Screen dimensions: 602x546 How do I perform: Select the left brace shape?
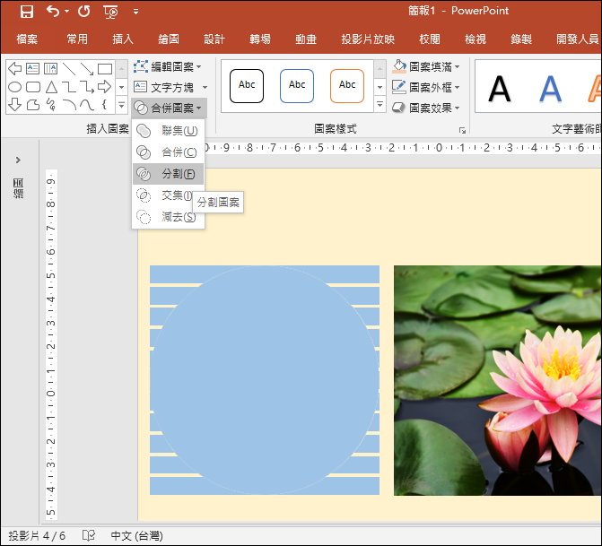[x=104, y=104]
